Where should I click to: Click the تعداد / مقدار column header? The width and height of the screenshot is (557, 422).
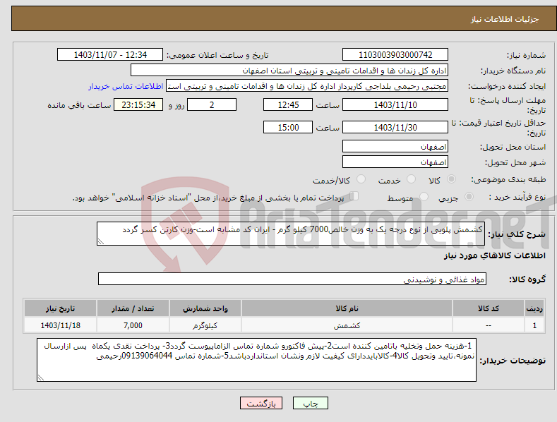133,308
